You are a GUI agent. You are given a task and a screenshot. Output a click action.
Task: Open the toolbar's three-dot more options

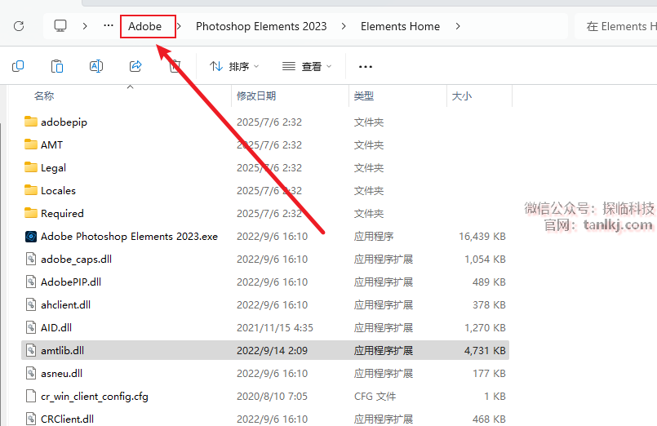365,67
